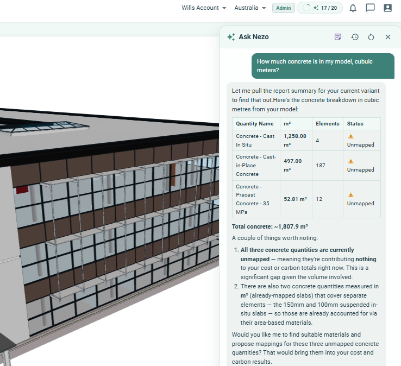Click the warning icon in Precast Concrete row
This screenshot has height=366, width=401.
point(350,195)
